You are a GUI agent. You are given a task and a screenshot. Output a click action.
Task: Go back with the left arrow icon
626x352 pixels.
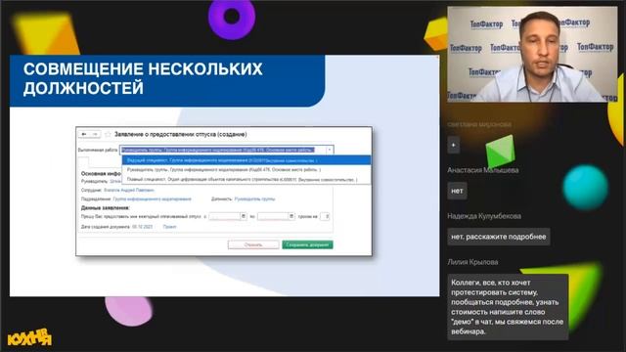point(84,135)
